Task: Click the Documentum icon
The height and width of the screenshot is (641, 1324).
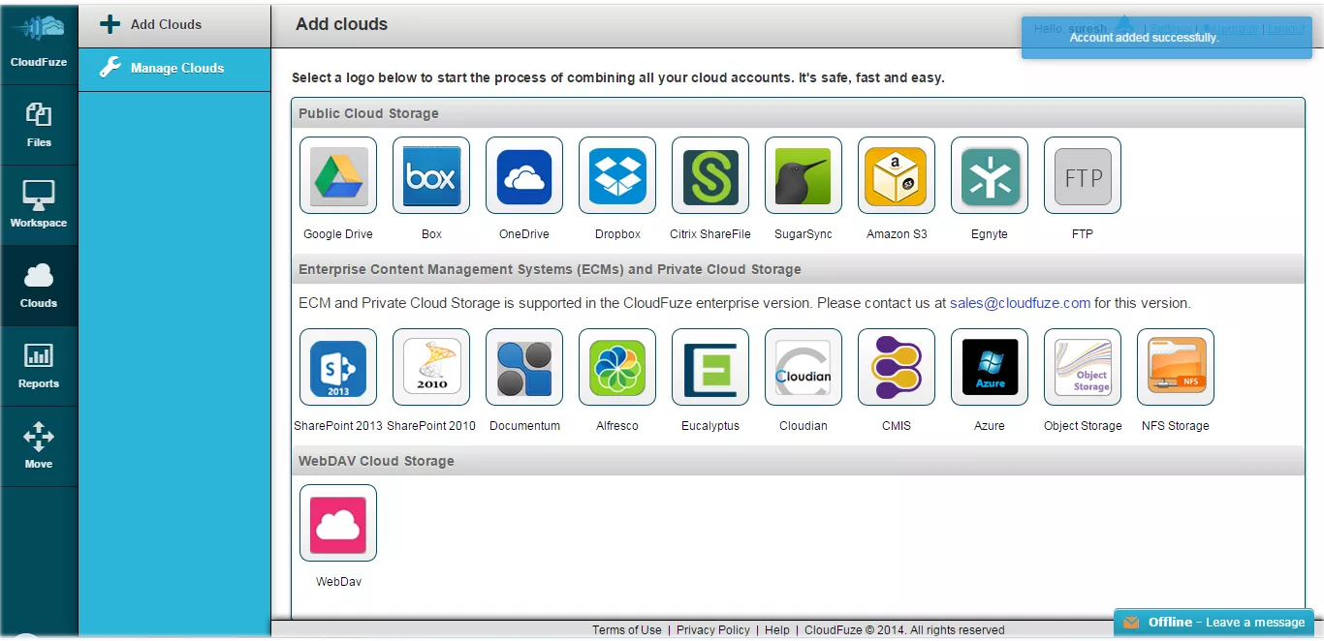Action: [x=524, y=367]
